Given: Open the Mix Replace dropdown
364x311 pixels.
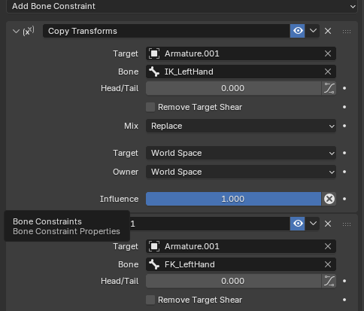Looking at the screenshot, I should click(241, 126).
